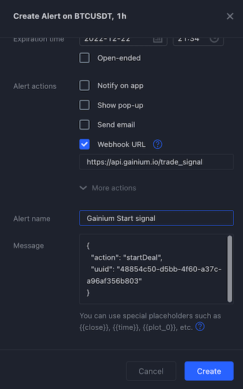The height and width of the screenshot is (389, 243).
Task: Open the placeholders help question icon
Action: click(x=200, y=327)
